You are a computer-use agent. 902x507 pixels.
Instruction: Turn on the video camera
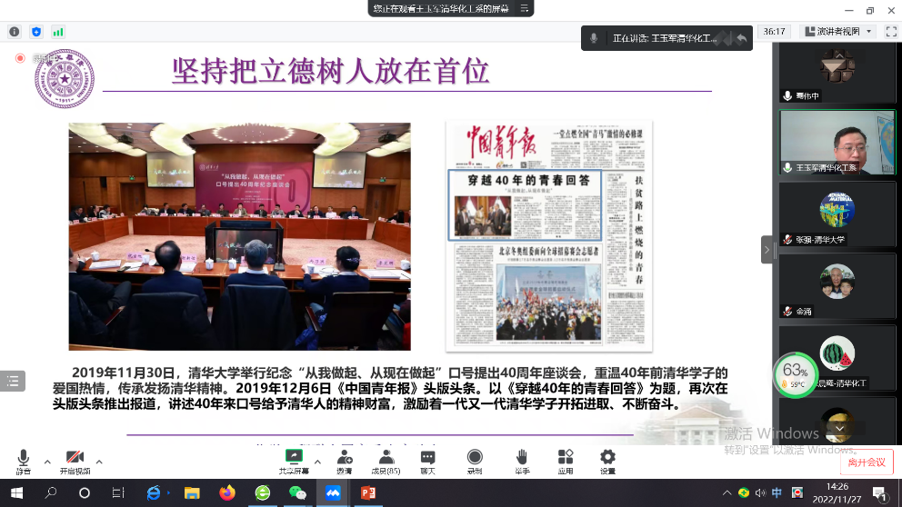tap(75, 462)
